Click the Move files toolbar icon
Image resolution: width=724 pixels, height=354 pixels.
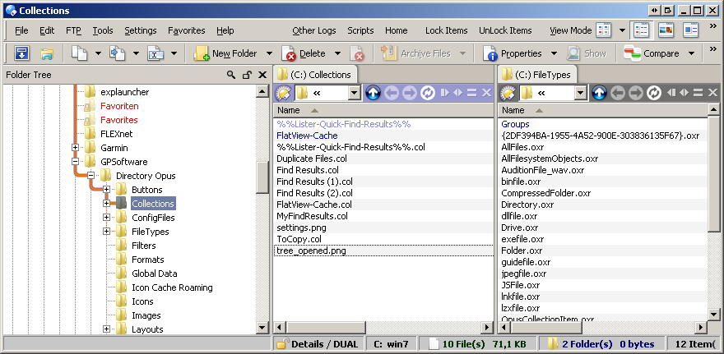click(118, 53)
